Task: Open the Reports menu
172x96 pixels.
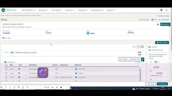Action: tap(111, 10)
